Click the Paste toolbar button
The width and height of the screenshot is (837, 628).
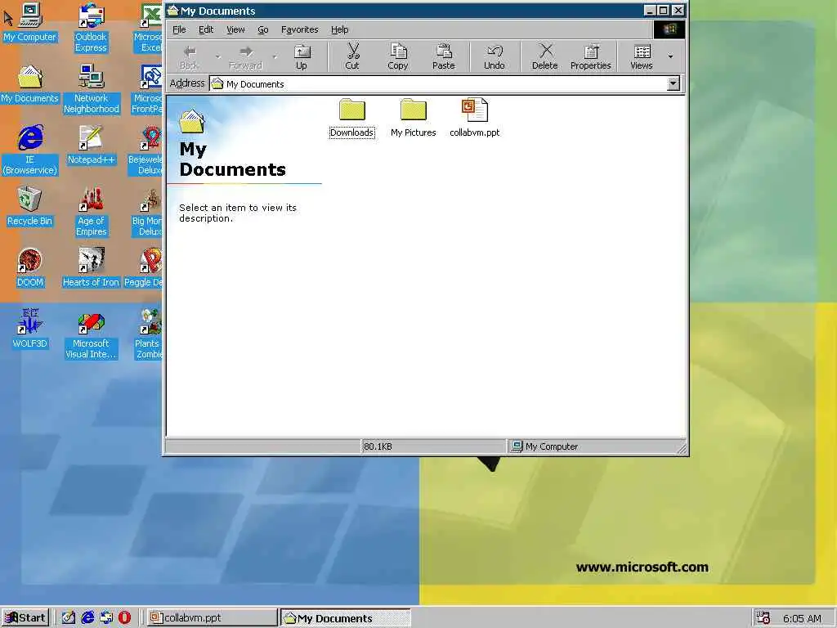[x=444, y=56]
